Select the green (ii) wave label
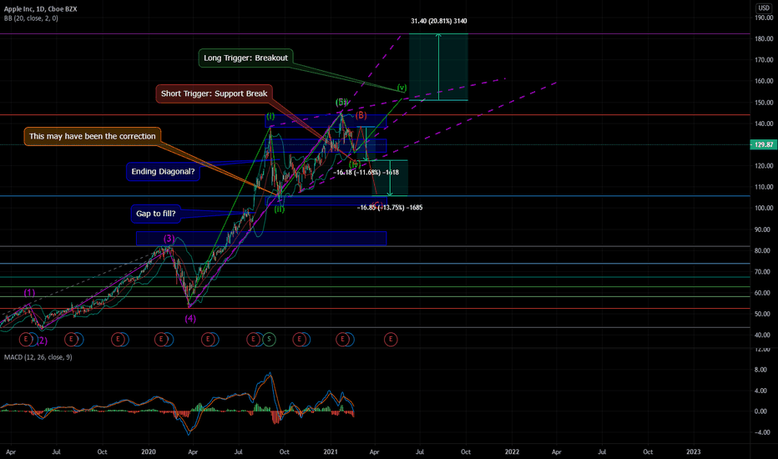Viewport: 778px width, 459px height. (x=280, y=209)
